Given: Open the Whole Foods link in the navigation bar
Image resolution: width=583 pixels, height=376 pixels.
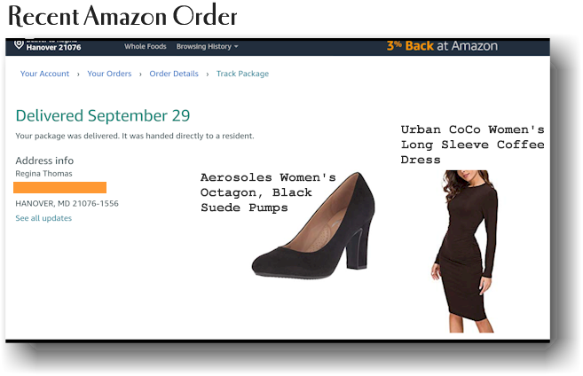Looking at the screenshot, I should click(x=145, y=46).
